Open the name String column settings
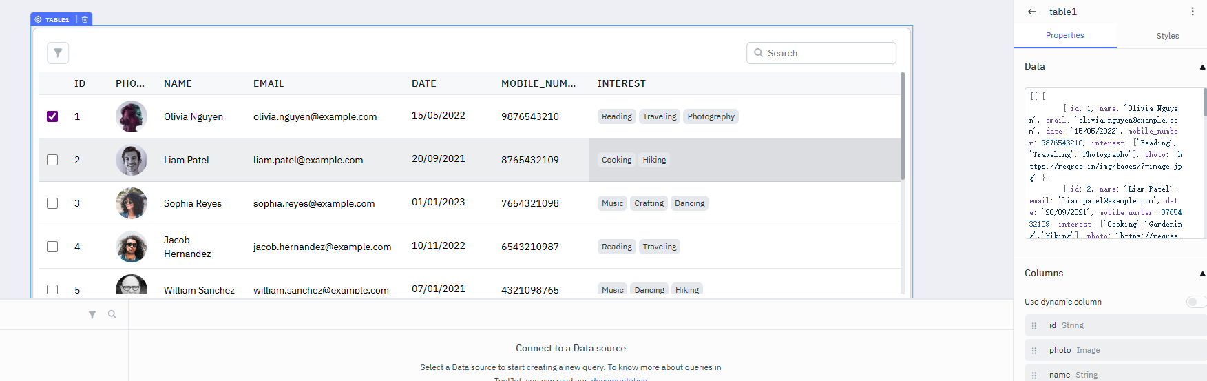Image resolution: width=1207 pixels, height=381 pixels. [x=1115, y=375]
